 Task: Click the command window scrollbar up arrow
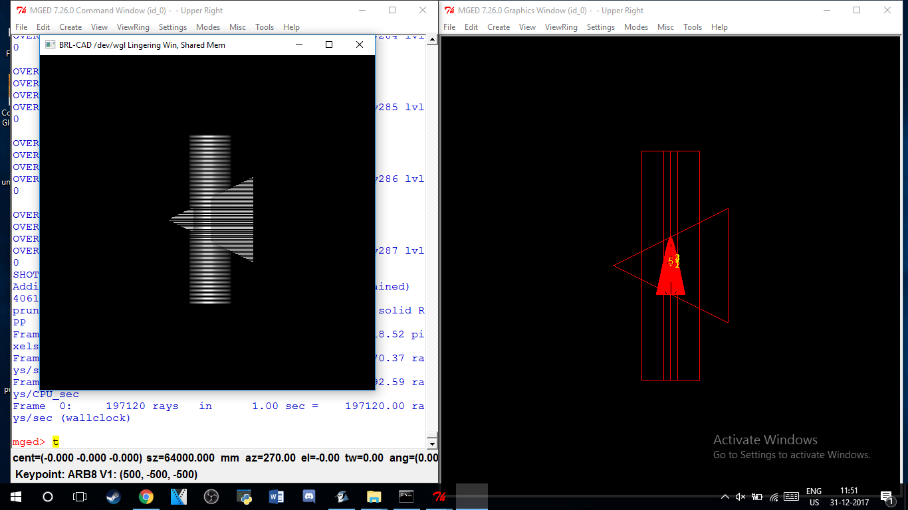point(432,40)
